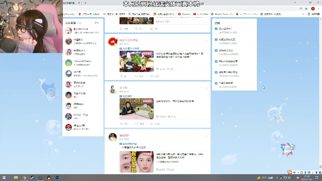The height and width of the screenshot is (181, 322).
Task: Close the current browser tab
Action: click(79, 3)
